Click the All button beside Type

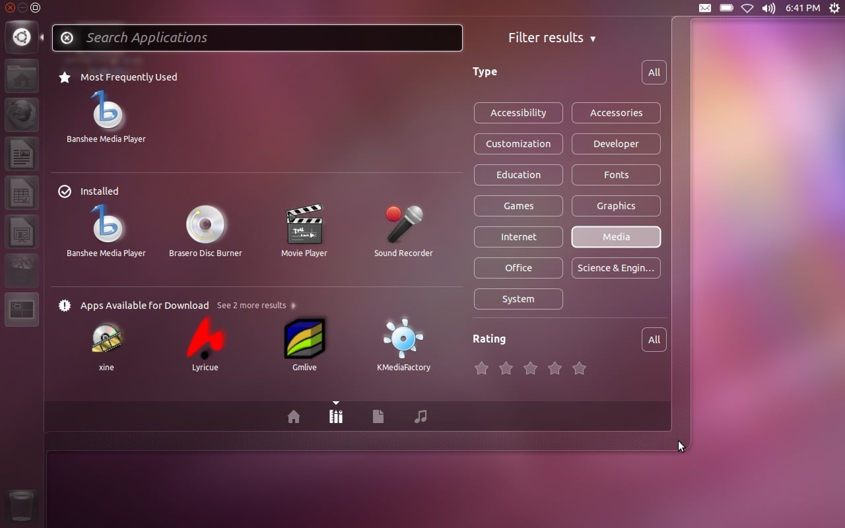click(654, 73)
